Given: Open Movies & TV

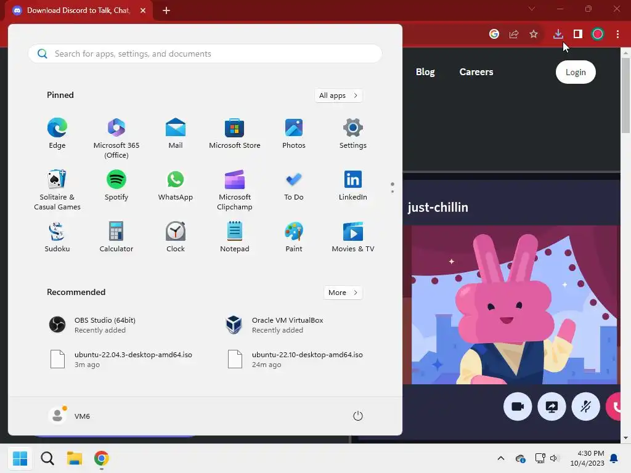Looking at the screenshot, I should click(x=353, y=237).
